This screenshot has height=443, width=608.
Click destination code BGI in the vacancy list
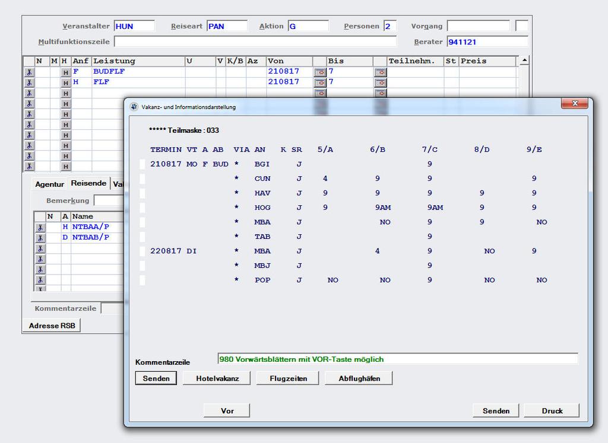coord(262,164)
